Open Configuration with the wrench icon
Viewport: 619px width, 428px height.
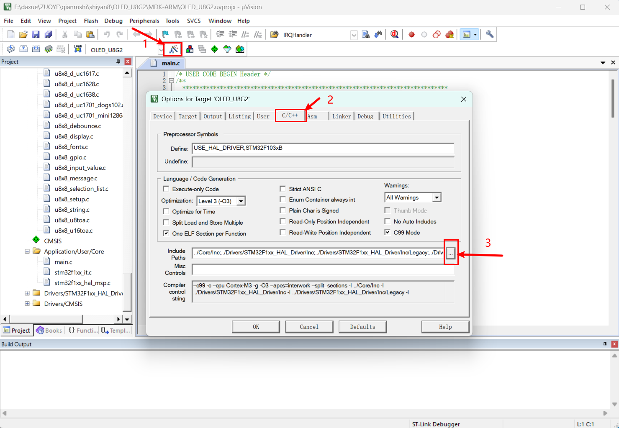pos(489,35)
